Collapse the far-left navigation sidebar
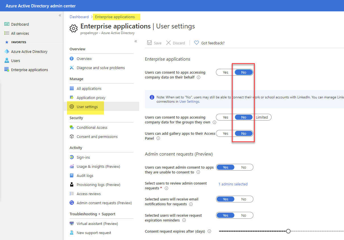The image size is (344, 240). 60,15
